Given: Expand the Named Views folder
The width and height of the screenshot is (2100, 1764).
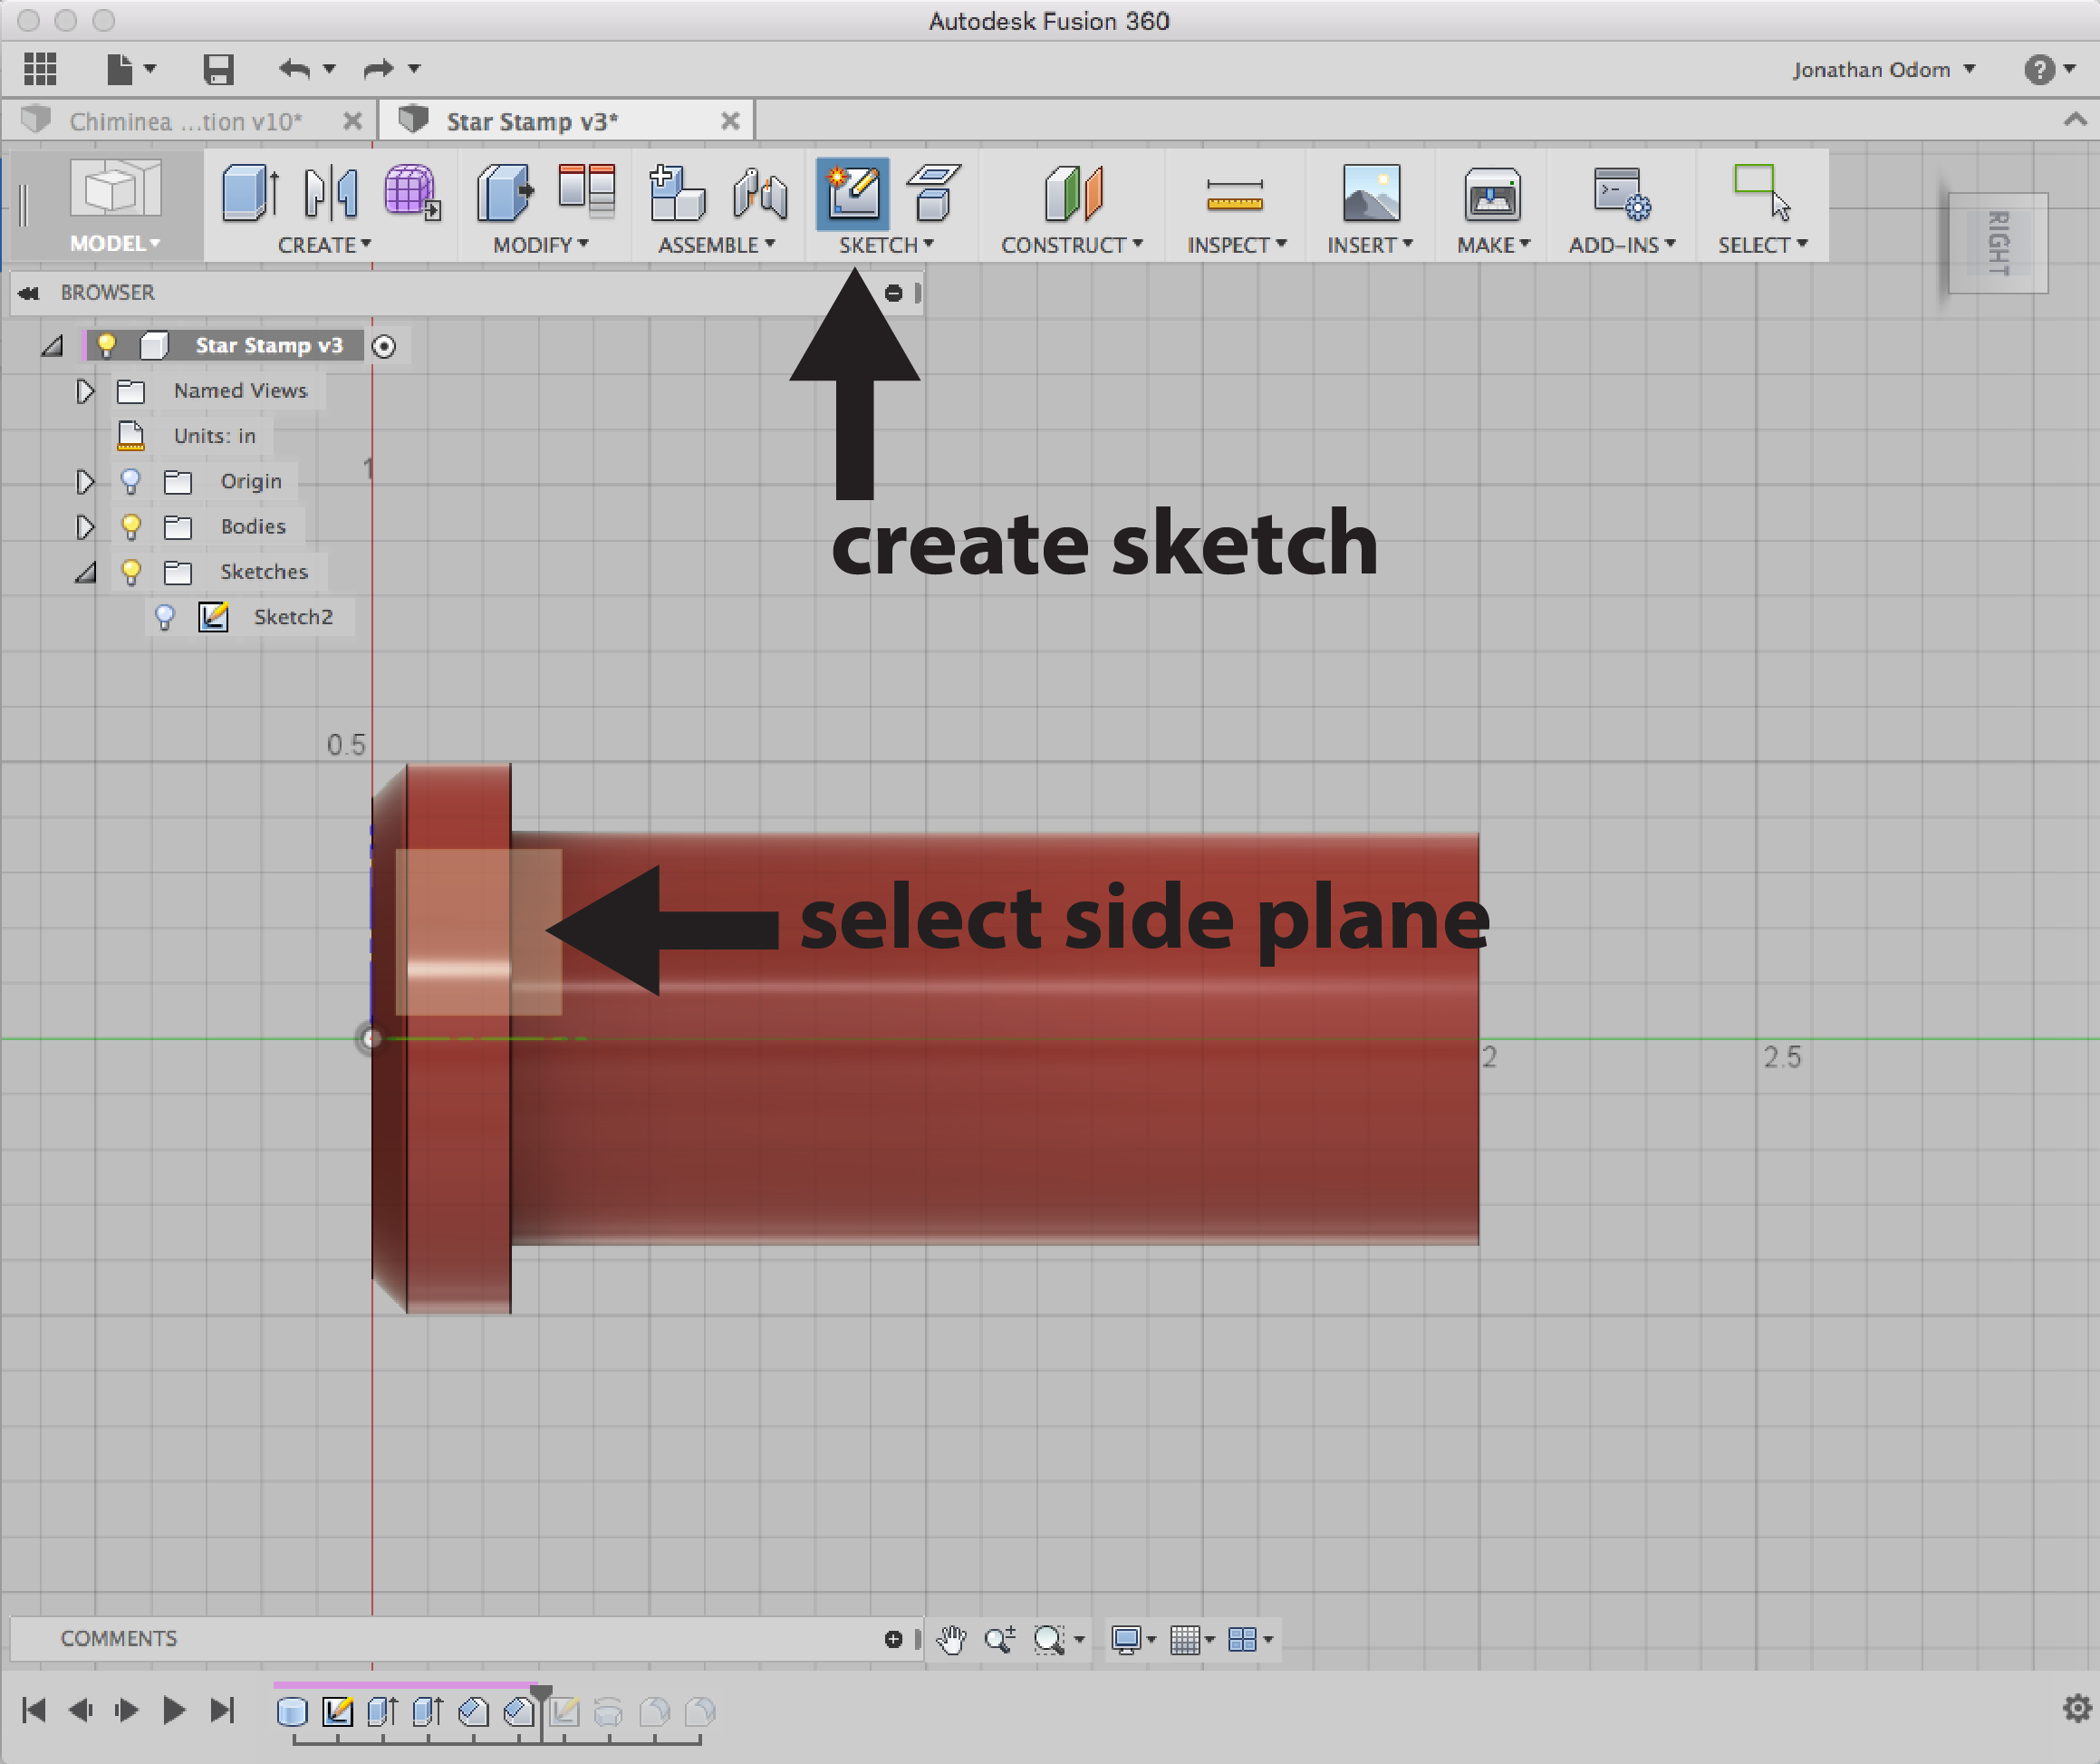Looking at the screenshot, I should (85, 391).
